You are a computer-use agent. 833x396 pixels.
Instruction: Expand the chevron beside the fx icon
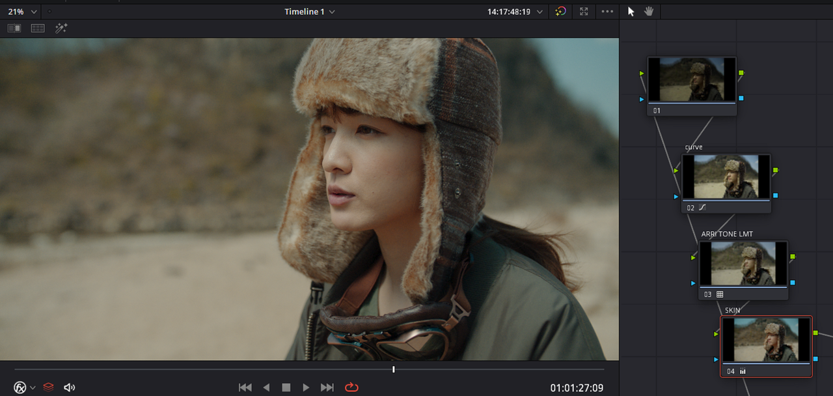coord(33,388)
